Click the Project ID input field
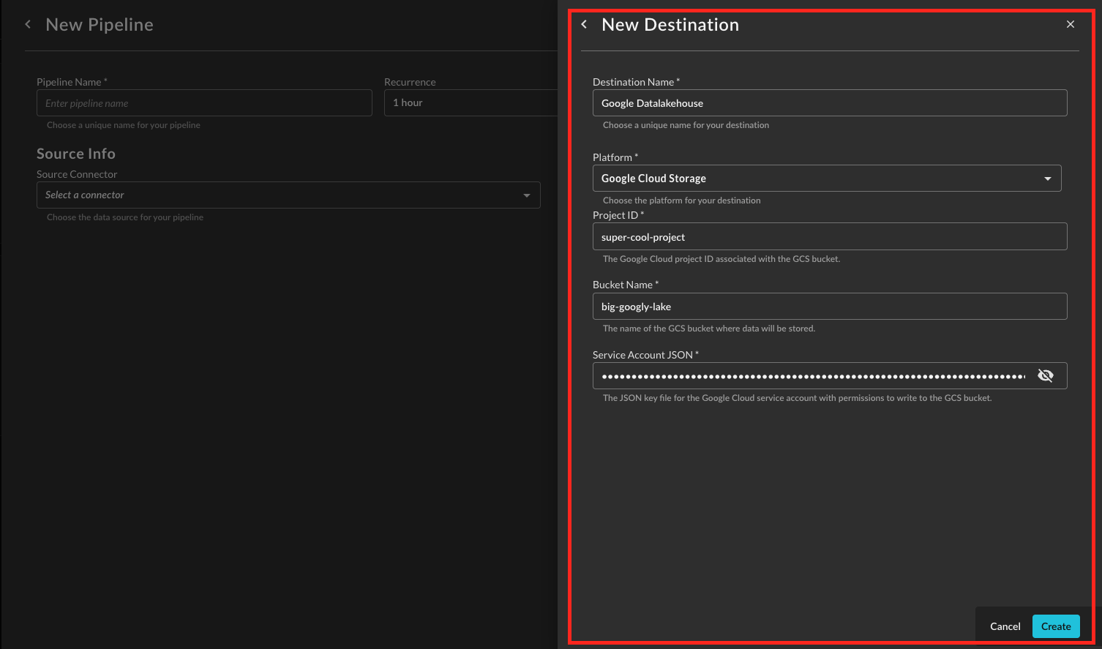The width and height of the screenshot is (1102, 649). click(830, 236)
